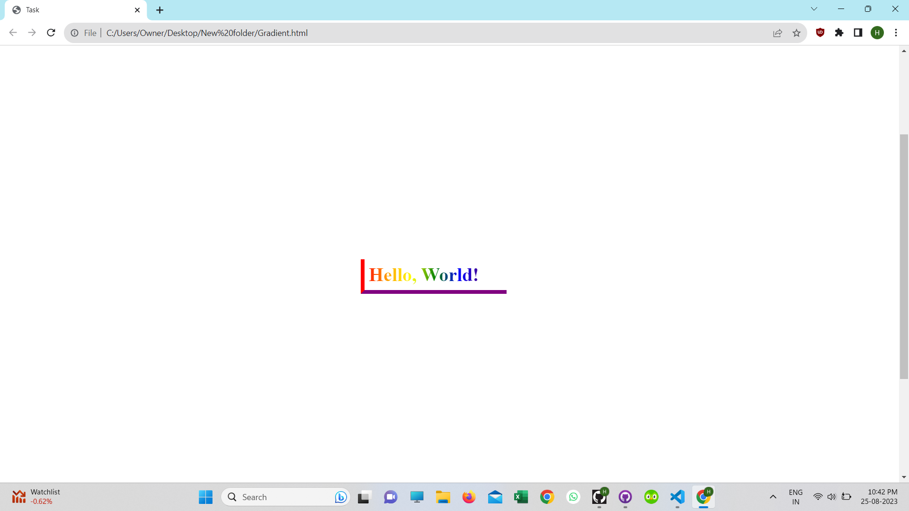Switch keyboard language via ENG IN indicator
The image size is (909, 511).
[796, 496]
